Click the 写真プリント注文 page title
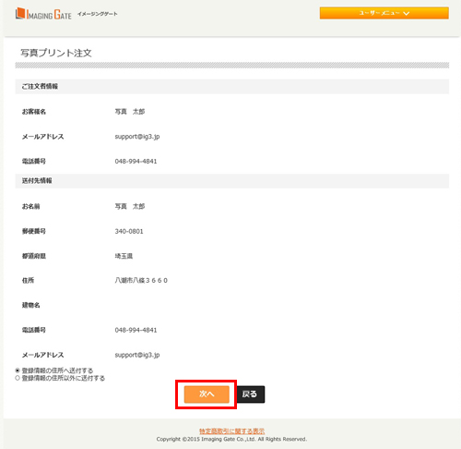The image size is (461, 449). pyautogui.click(x=56, y=53)
